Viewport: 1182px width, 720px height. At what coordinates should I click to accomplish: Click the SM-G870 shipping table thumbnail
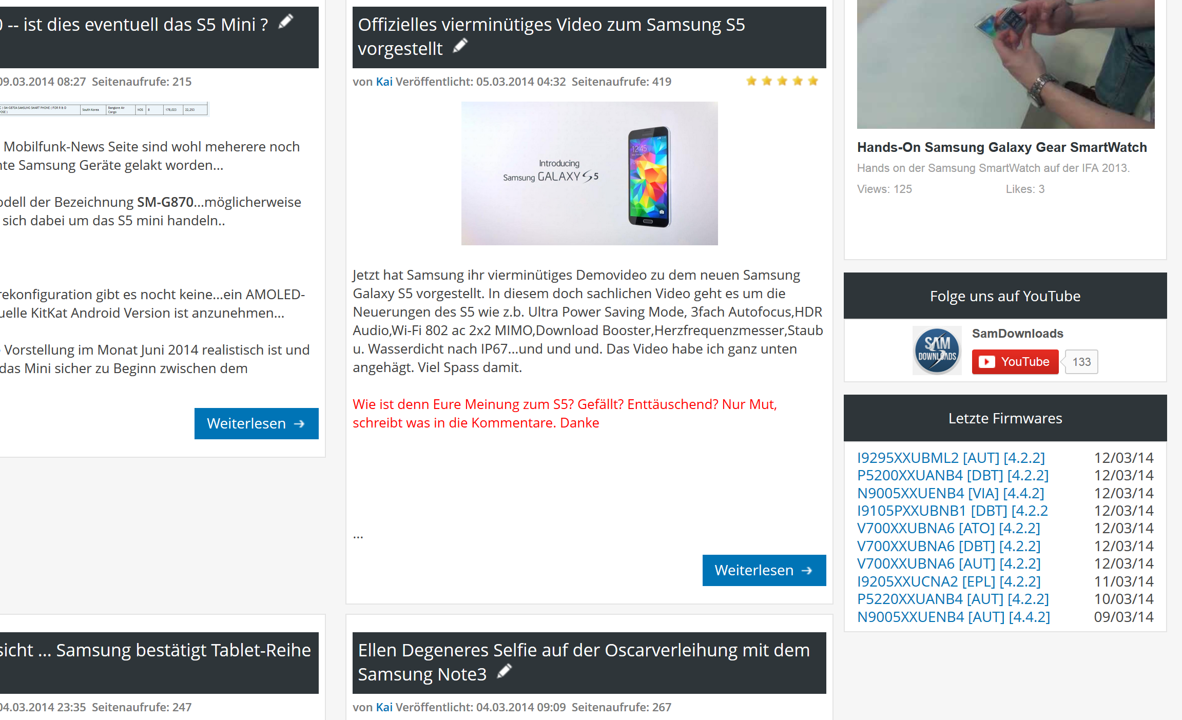[x=105, y=109]
